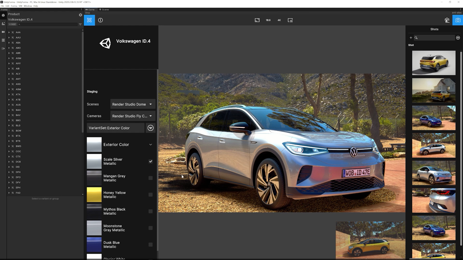The height and width of the screenshot is (260, 463).
Task: Open the Scenes Render Studio Dome dropdown
Action: coord(133,104)
